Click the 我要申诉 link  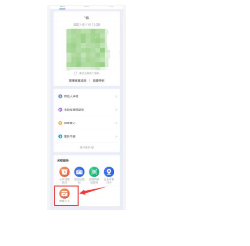click(99, 80)
